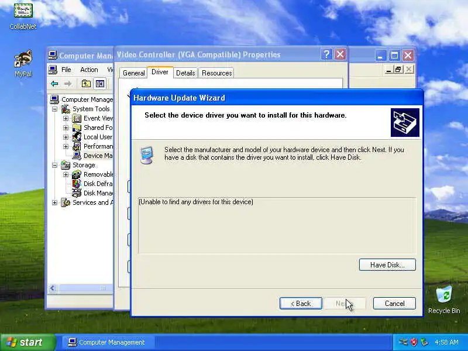Select the Driver tab in Properties
Screen dimensions: 468x351
160,72
